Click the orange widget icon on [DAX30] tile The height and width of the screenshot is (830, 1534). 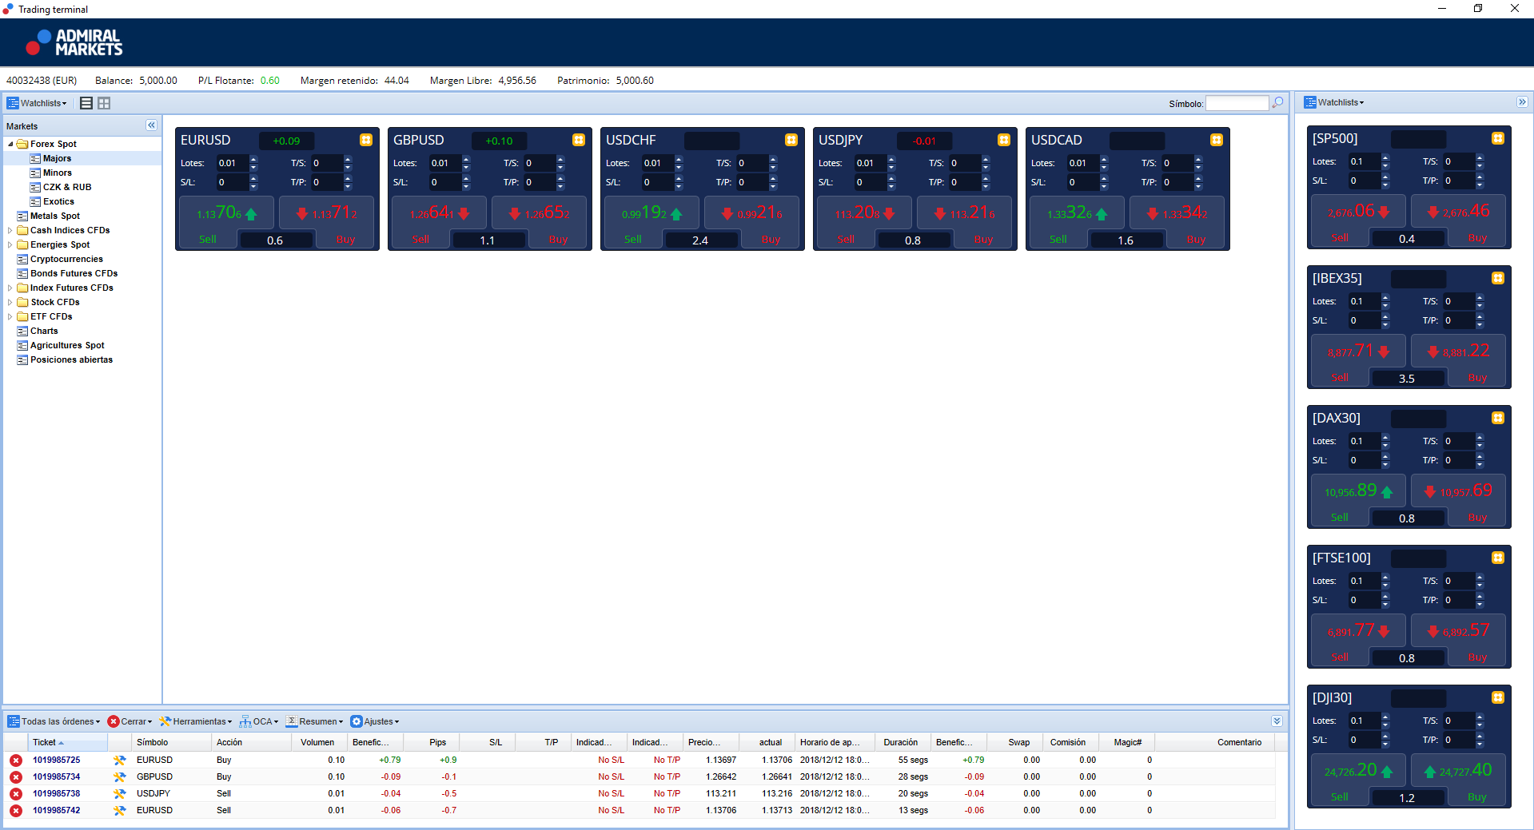pos(1498,418)
